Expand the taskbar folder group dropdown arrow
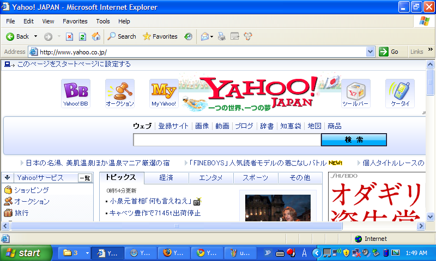Screen dimensions: 436x261 [87, 253]
